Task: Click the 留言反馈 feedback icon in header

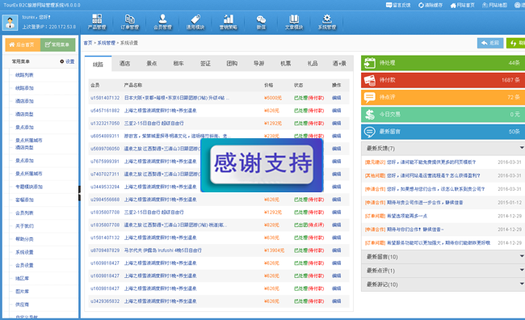Action: pos(389,5)
